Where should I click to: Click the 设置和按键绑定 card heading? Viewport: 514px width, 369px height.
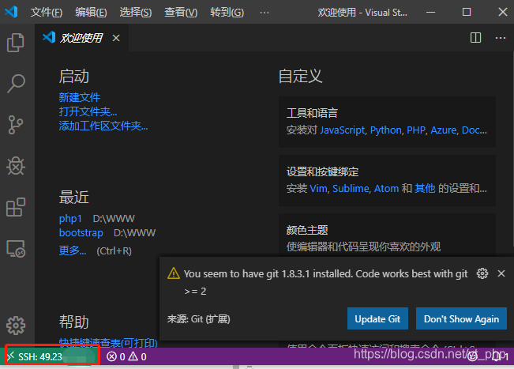click(323, 171)
